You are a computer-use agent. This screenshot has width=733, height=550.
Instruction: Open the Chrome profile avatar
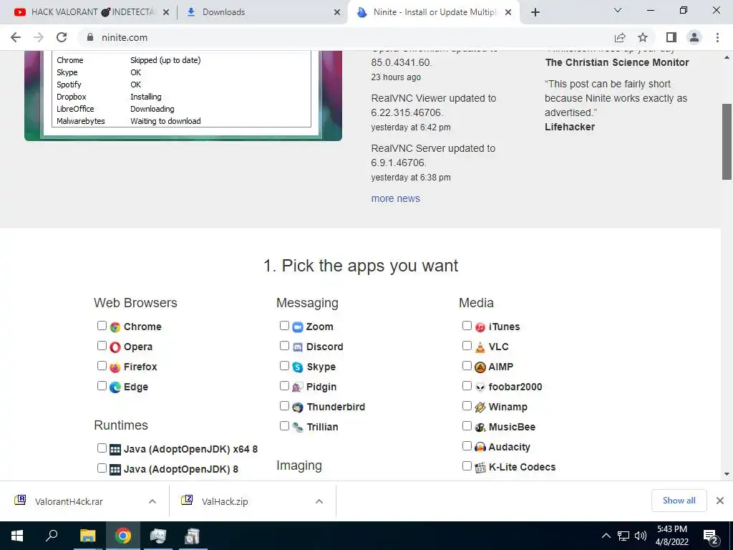click(694, 37)
